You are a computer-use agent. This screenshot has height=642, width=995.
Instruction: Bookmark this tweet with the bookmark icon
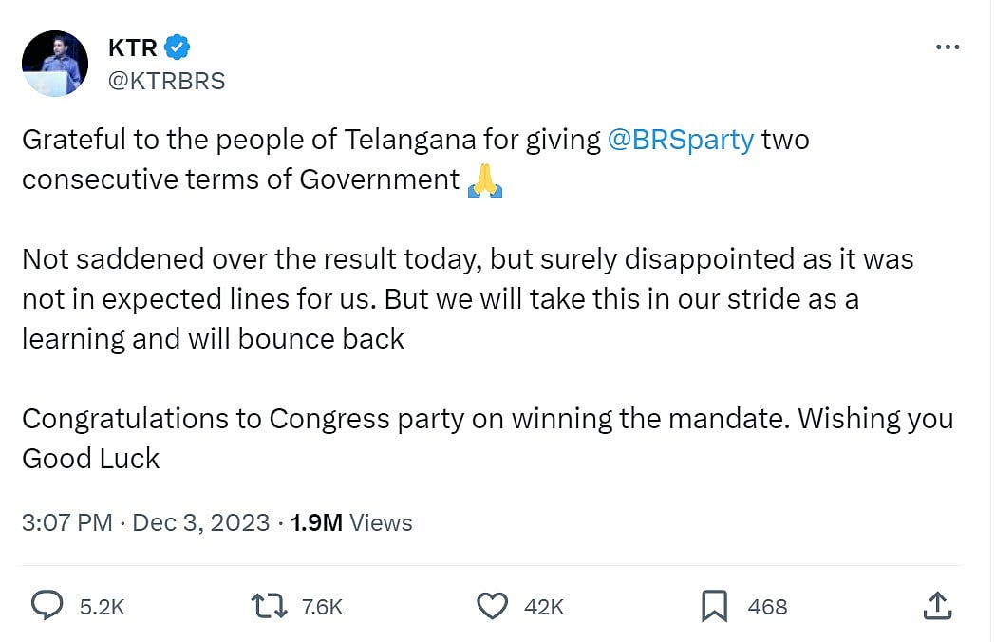714,605
